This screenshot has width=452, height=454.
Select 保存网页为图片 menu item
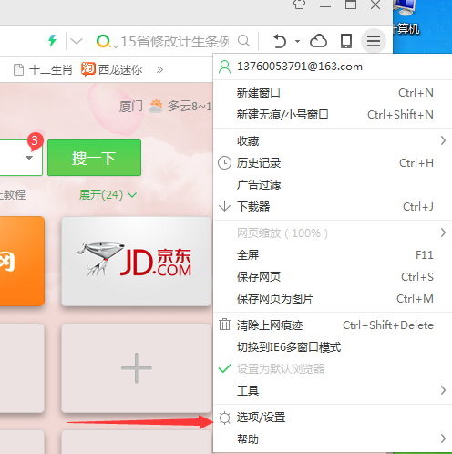333,299
